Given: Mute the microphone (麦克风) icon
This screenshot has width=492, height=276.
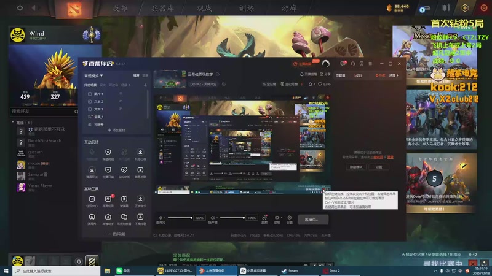Looking at the screenshot, I should [161, 218].
